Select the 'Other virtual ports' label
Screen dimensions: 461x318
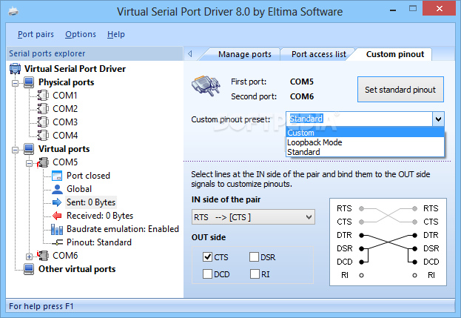pos(77,269)
